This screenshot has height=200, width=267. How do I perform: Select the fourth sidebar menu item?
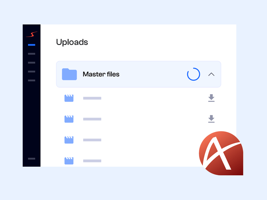point(31,72)
